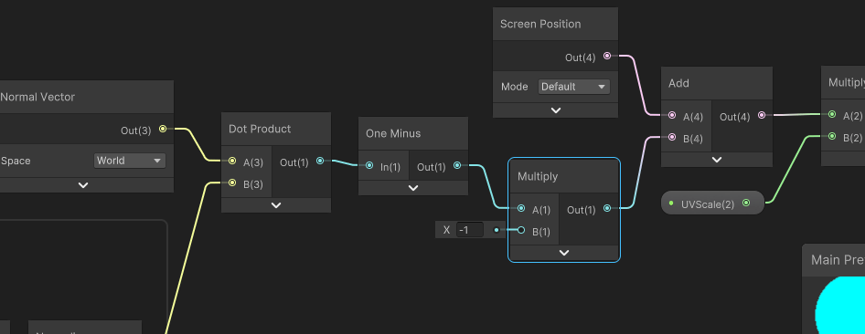
Task: Select the Normal Vector node title
Action: point(37,97)
